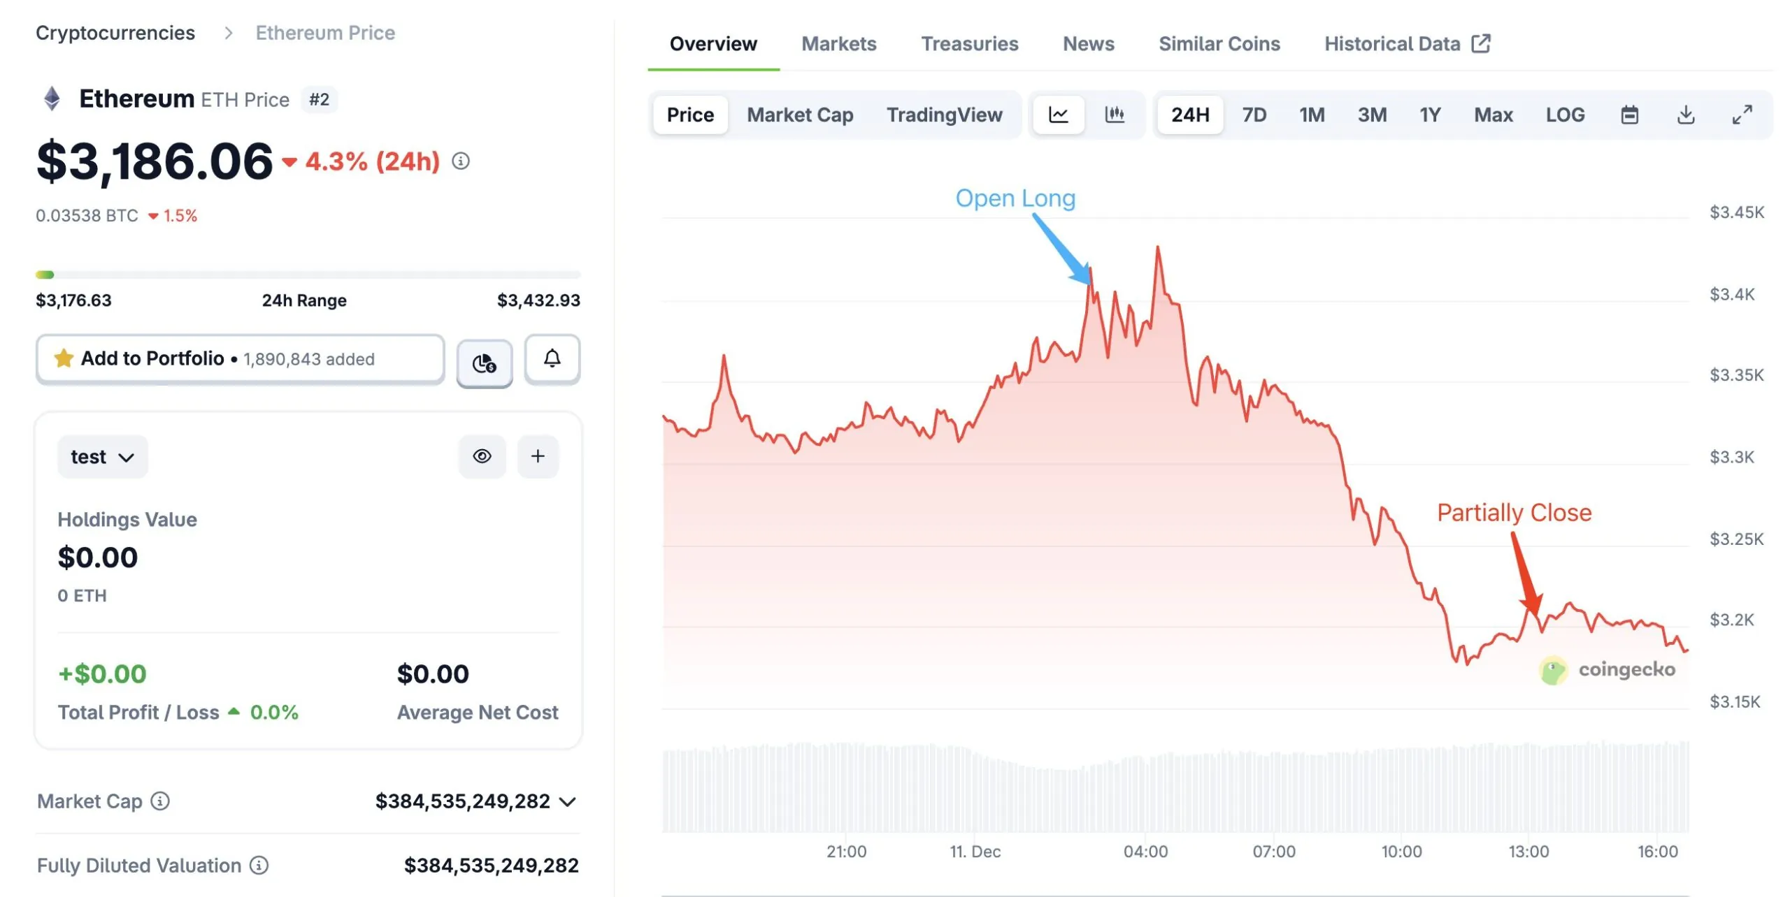
Task: Toggle holdings visibility eye icon
Action: tap(482, 456)
